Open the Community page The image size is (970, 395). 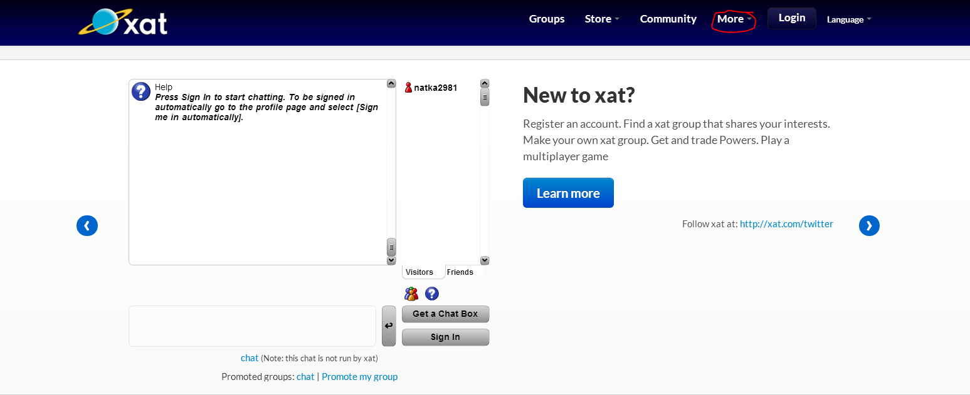tap(668, 19)
